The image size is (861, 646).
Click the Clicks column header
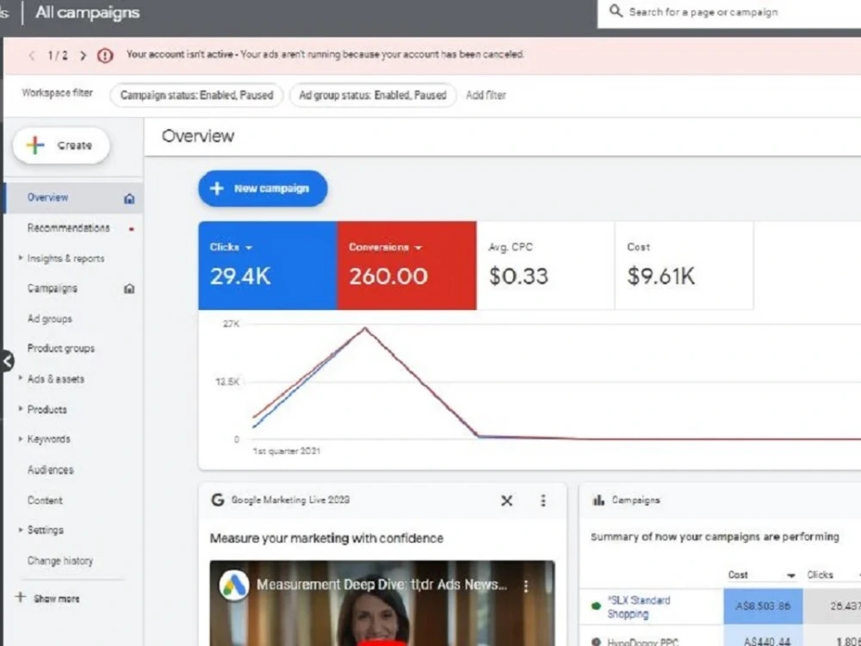820,575
